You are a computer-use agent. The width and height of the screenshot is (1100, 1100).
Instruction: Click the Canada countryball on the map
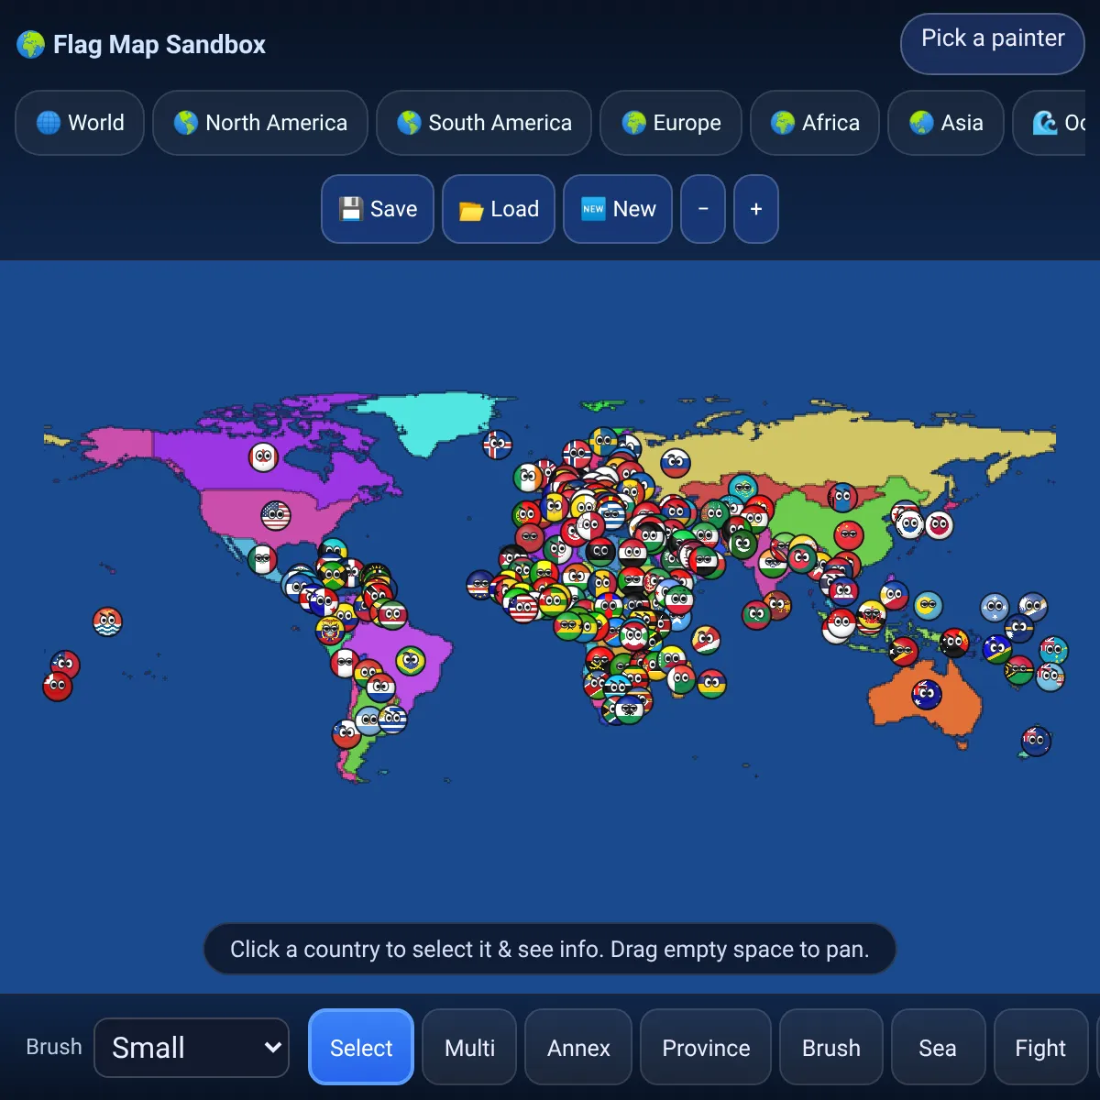(263, 456)
